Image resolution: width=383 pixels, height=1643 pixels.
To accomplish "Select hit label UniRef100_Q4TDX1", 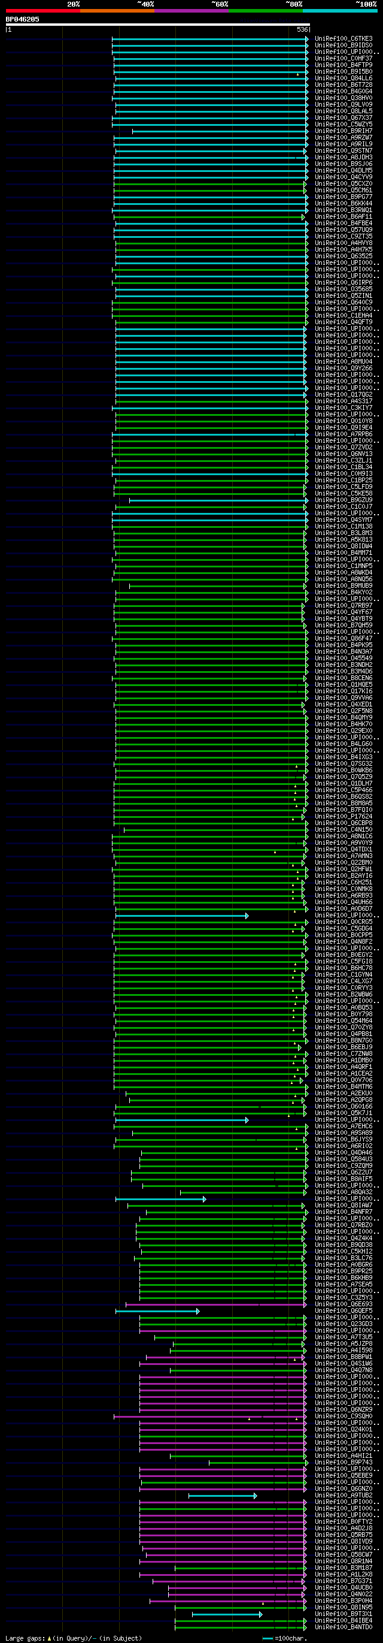I will [344, 850].
